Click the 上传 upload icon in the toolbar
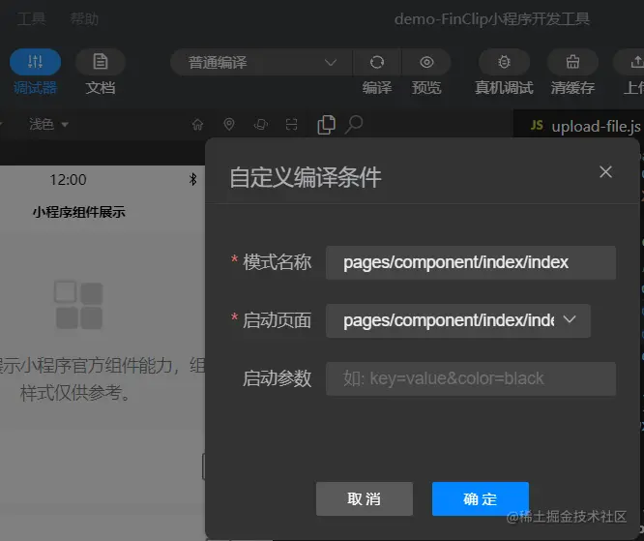The image size is (644, 541). click(x=632, y=63)
